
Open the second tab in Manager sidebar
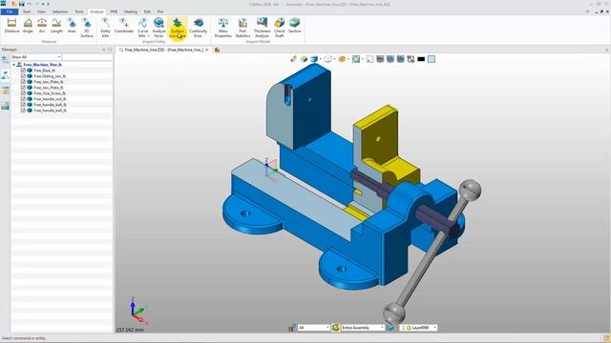click(x=5, y=75)
